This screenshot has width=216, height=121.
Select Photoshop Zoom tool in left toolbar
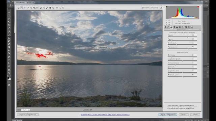pyautogui.click(x=9, y=73)
